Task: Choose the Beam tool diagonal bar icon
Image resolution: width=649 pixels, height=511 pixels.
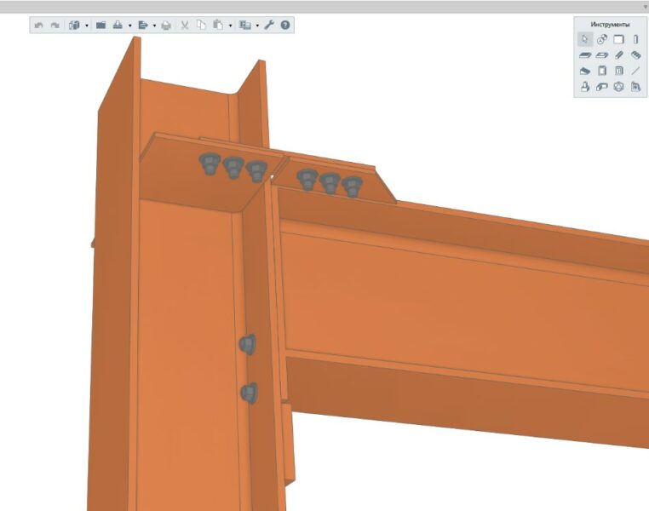Action: click(619, 55)
